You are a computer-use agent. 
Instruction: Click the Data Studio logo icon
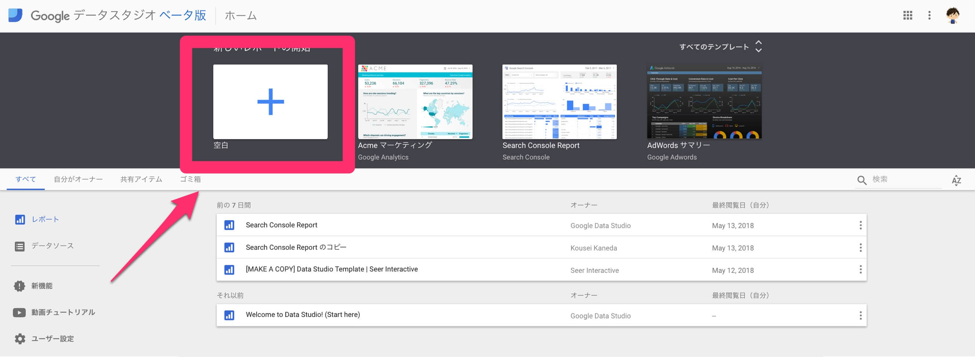15,15
